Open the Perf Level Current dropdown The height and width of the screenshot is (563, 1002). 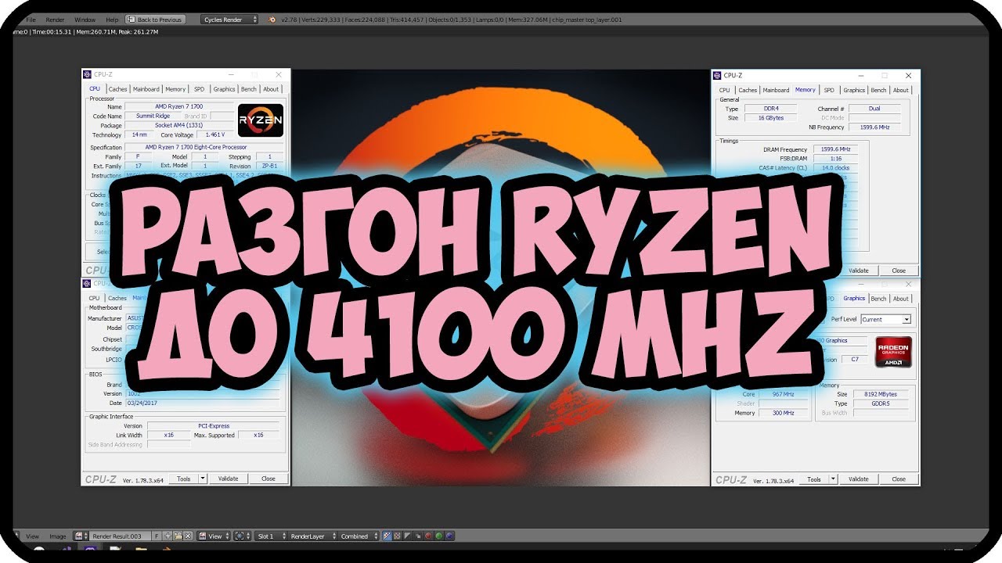point(885,319)
